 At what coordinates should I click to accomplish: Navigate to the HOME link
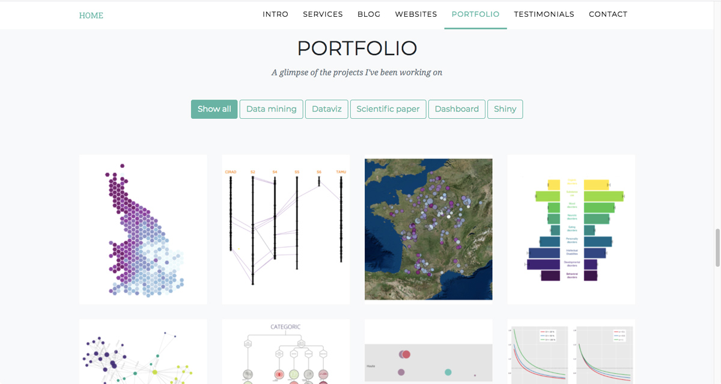91,14
